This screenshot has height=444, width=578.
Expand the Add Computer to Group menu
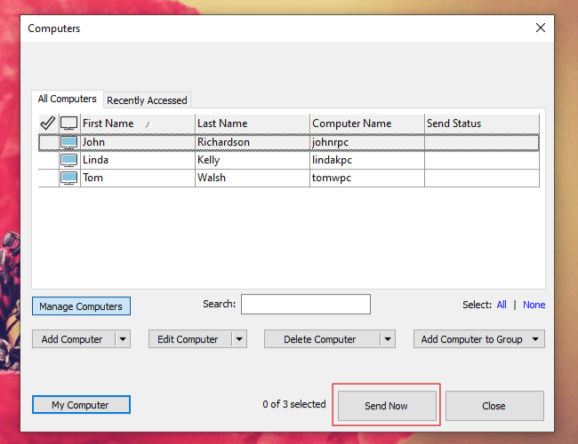(535, 339)
